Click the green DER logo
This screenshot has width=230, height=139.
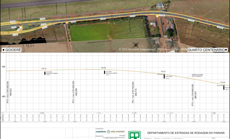coord(134,135)
